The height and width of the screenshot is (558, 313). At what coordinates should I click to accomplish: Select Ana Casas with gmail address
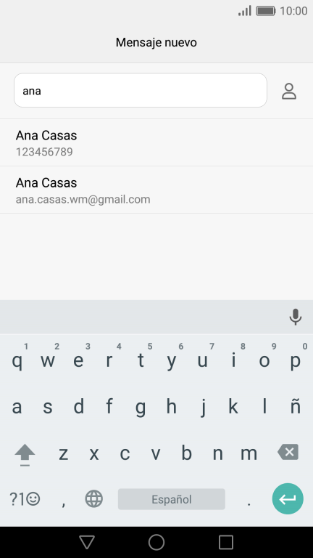[x=156, y=190]
